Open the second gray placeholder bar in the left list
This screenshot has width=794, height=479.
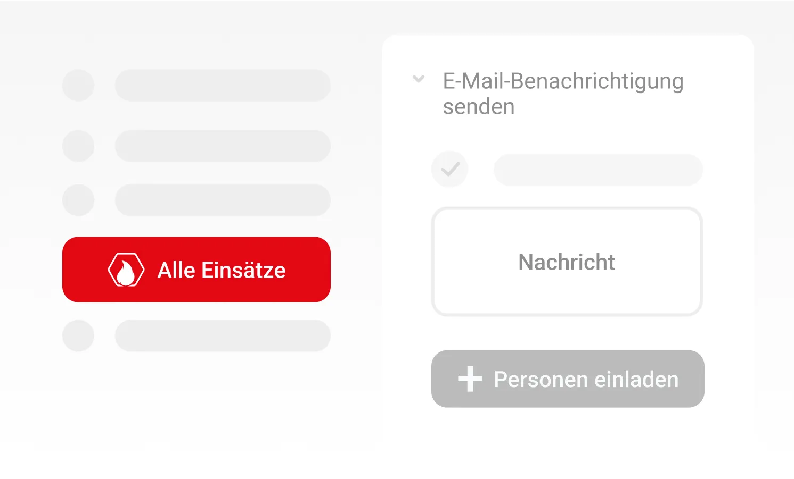[223, 146]
